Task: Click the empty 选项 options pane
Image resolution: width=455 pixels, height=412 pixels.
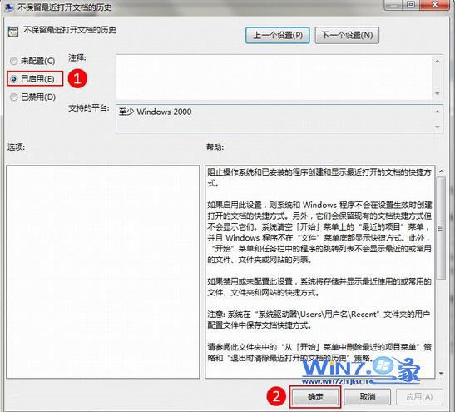Action: click(102, 272)
